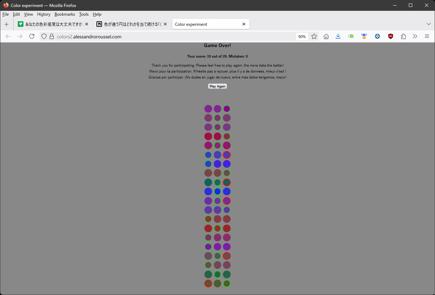This screenshot has width=435, height=295.
Task: Expand the list all tabs chevron
Action: [x=429, y=24]
